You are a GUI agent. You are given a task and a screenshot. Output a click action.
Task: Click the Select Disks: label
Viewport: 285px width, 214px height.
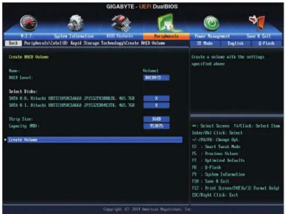click(23, 91)
